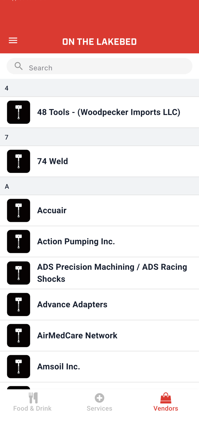Tap the Services plus-circle icon
The width and height of the screenshot is (199, 432).
click(x=100, y=398)
